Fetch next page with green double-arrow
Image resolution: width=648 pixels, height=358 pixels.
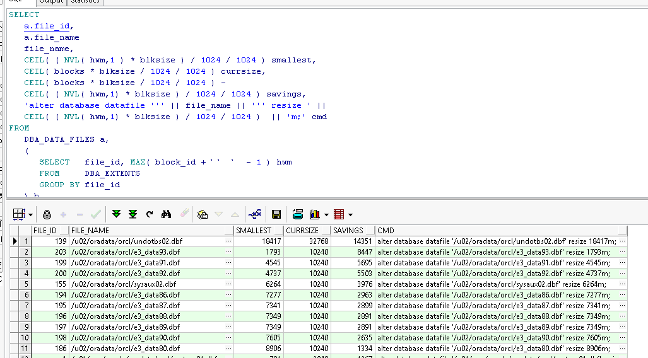pos(117,214)
